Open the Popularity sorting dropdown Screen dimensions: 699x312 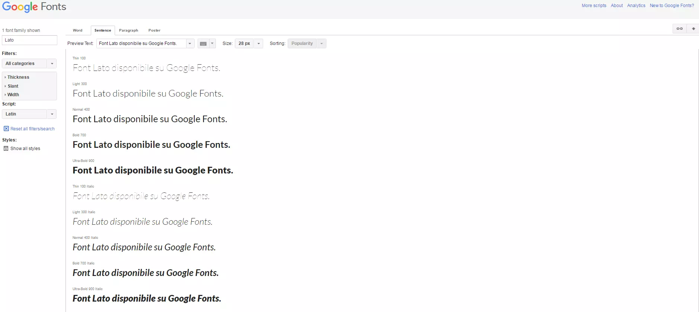307,43
